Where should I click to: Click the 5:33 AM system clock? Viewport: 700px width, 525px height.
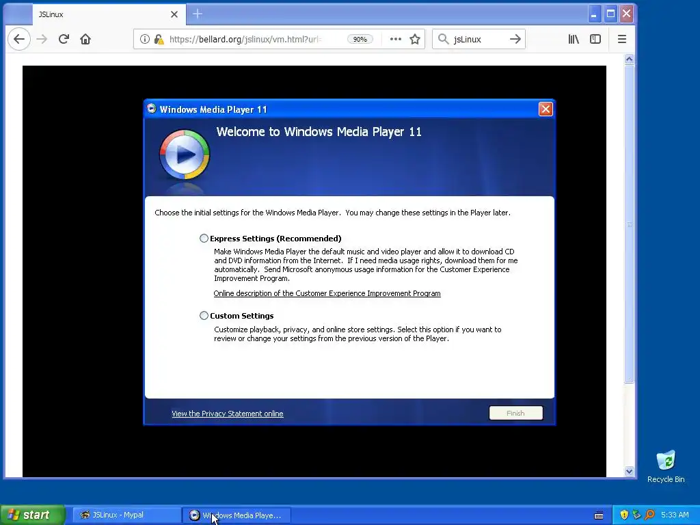point(675,515)
